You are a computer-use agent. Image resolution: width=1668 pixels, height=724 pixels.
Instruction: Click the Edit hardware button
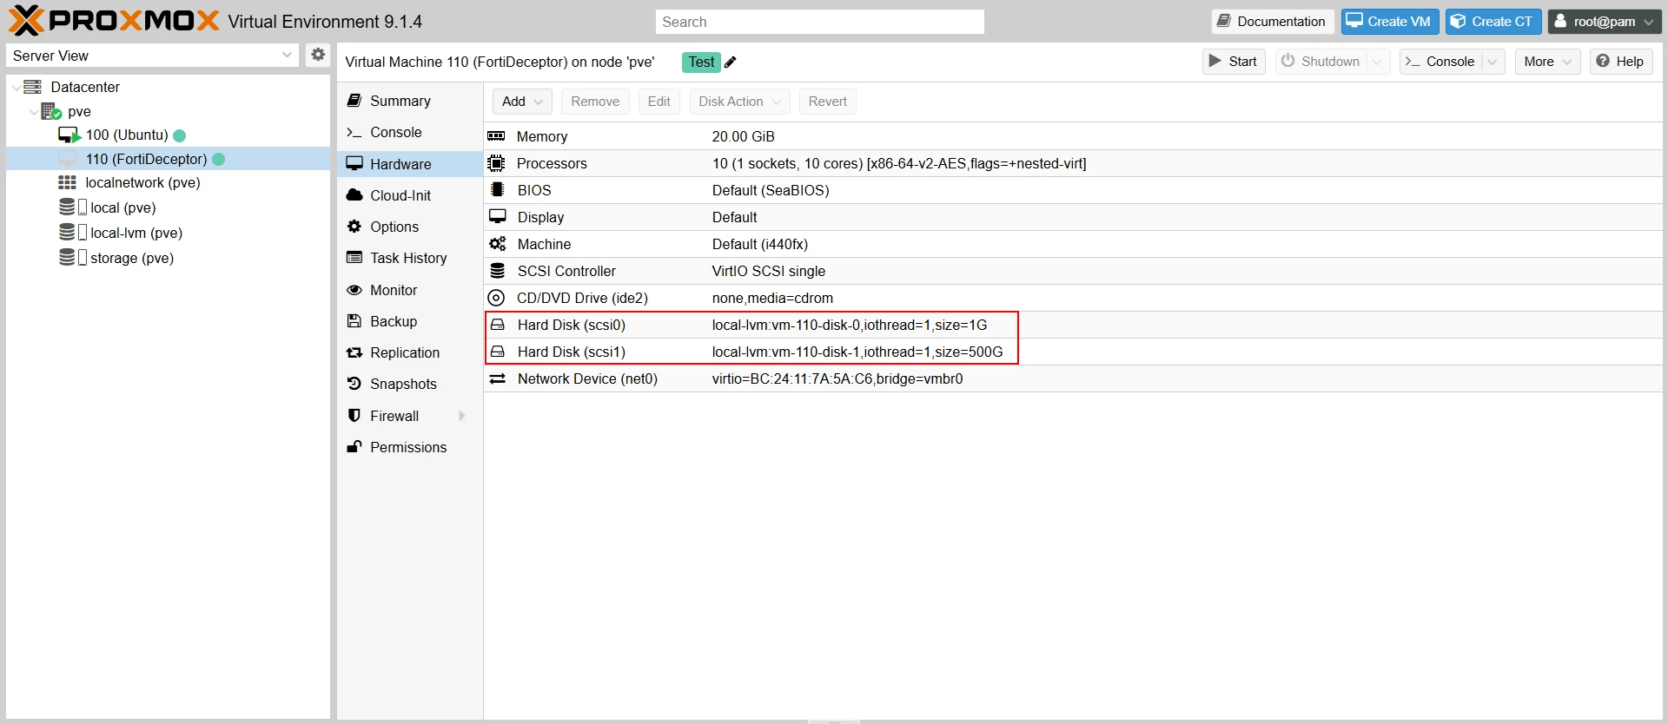click(x=659, y=102)
